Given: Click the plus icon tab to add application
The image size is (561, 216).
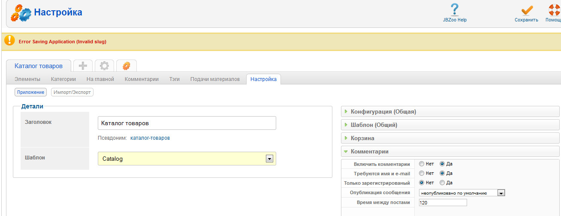Looking at the screenshot, I should tap(83, 66).
